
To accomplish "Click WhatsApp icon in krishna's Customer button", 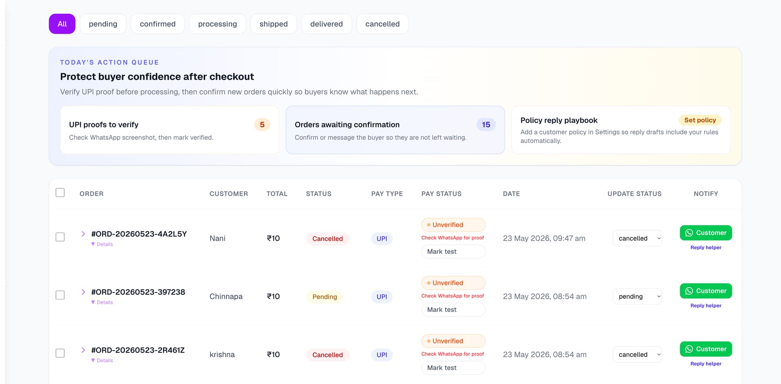I will click(689, 349).
